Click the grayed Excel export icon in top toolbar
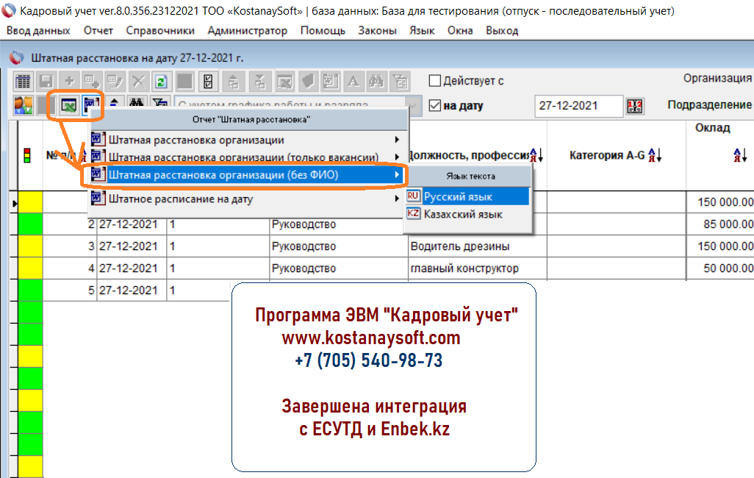The image size is (754, 478). click(x=284, y=82)
